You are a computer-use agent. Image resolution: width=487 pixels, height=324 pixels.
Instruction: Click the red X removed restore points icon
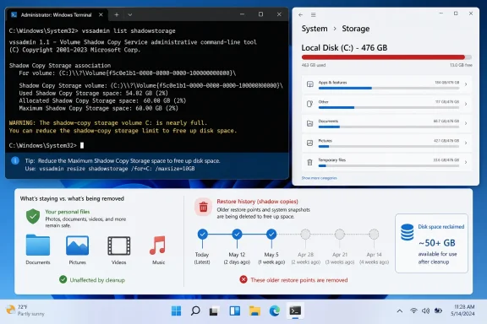click(x=243, y=279)
